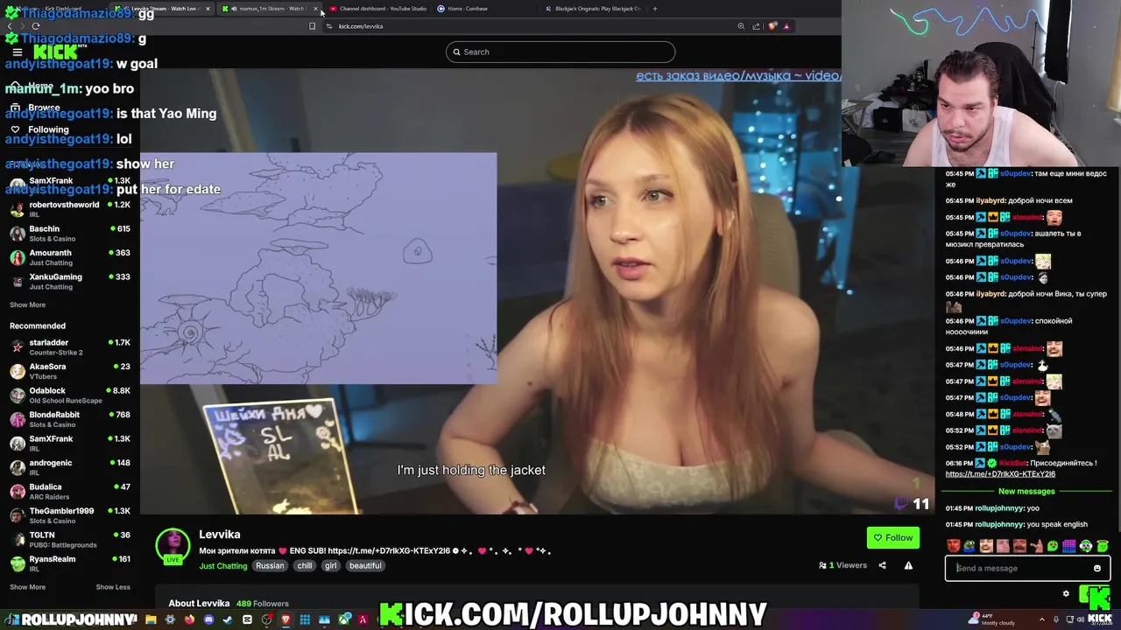
Task: Open the TOLTN PUBG Battlegrounds channel
Action: coord(70,540)
